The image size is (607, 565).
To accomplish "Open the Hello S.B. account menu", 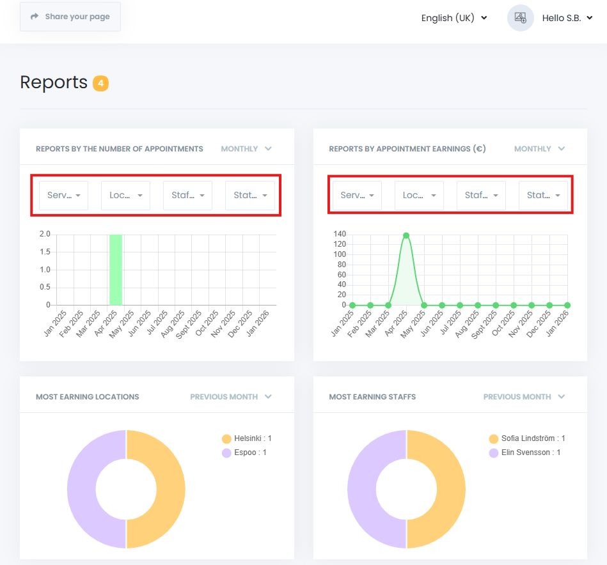I will click(x=567, y=18).
